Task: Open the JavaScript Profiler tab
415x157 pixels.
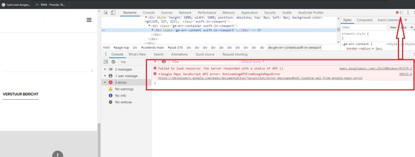Action: pos(311,13)
